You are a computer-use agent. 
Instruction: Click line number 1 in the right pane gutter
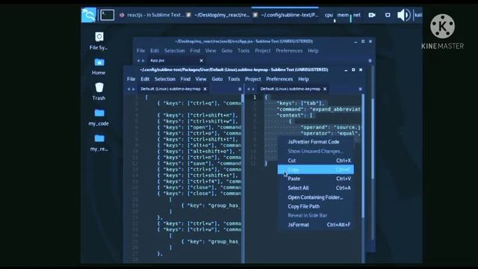(255, 97)
